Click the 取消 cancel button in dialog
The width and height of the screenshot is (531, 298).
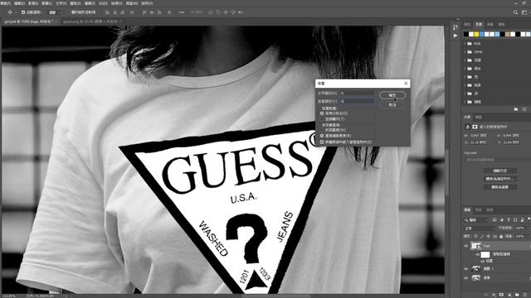(392, 105)
